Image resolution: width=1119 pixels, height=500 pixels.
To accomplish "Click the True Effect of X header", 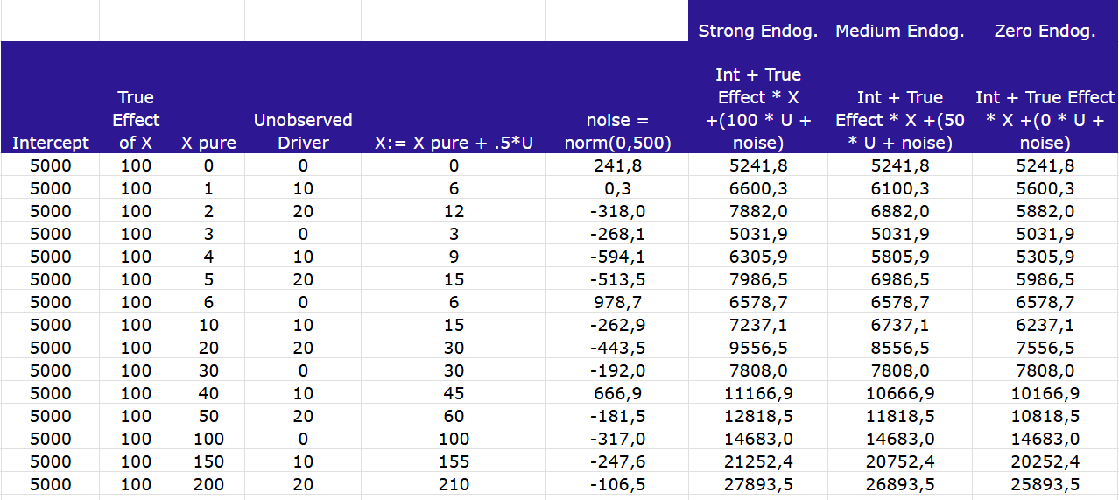I will tap(136, 120).
